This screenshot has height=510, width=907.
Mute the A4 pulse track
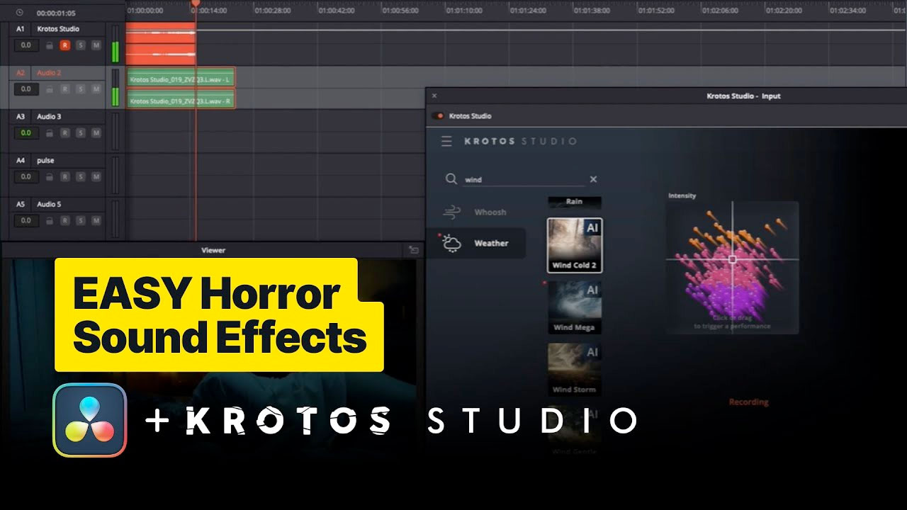pos(96,177)
